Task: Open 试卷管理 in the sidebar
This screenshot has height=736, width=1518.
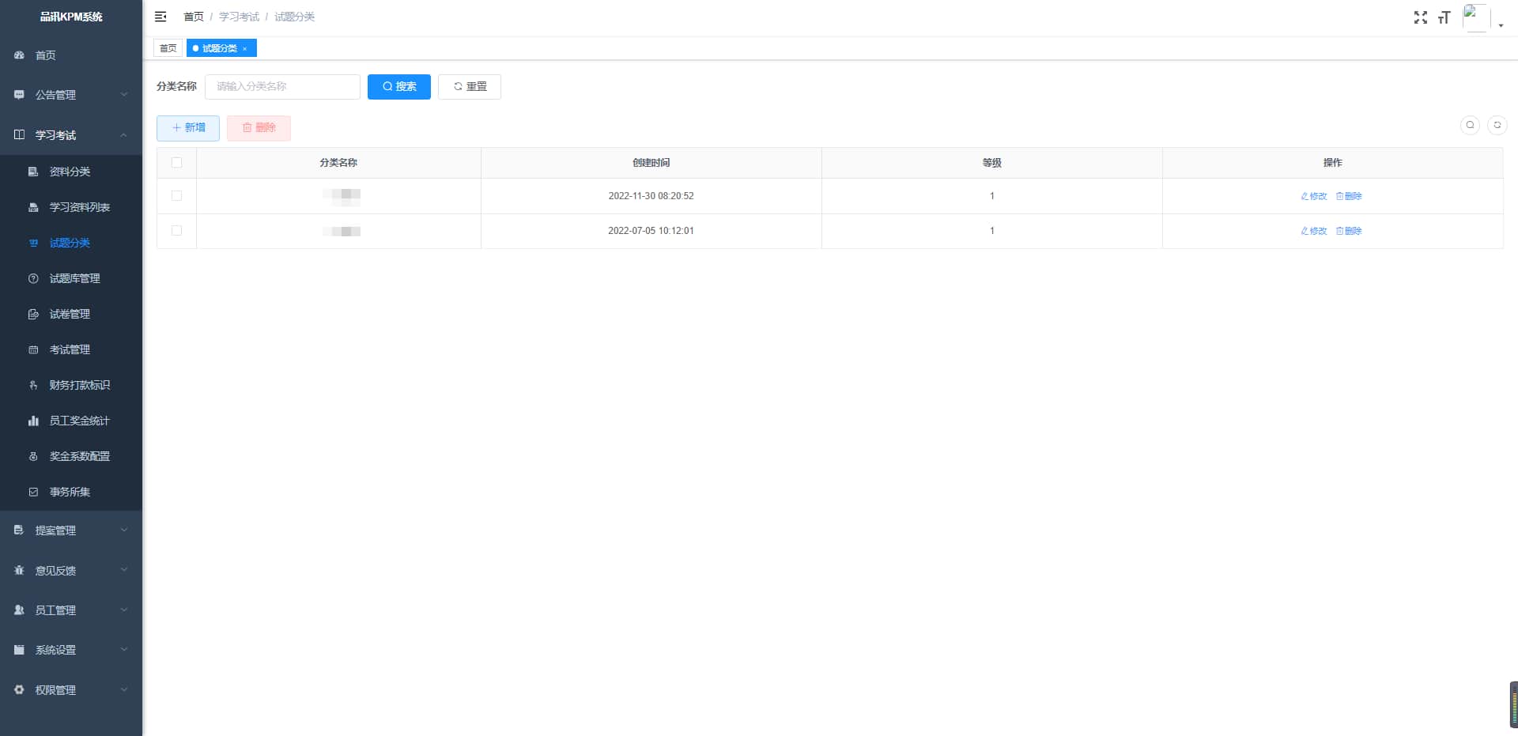Action: (x=71, y=314)
